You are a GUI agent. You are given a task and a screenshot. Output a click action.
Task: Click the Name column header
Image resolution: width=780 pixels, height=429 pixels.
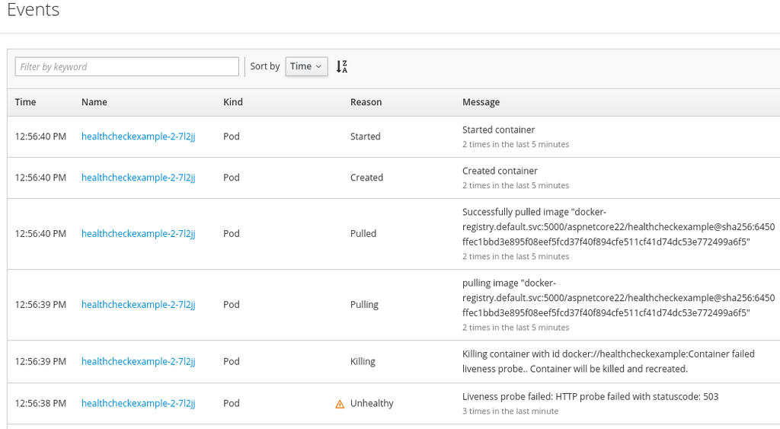[x=94, y=102]
